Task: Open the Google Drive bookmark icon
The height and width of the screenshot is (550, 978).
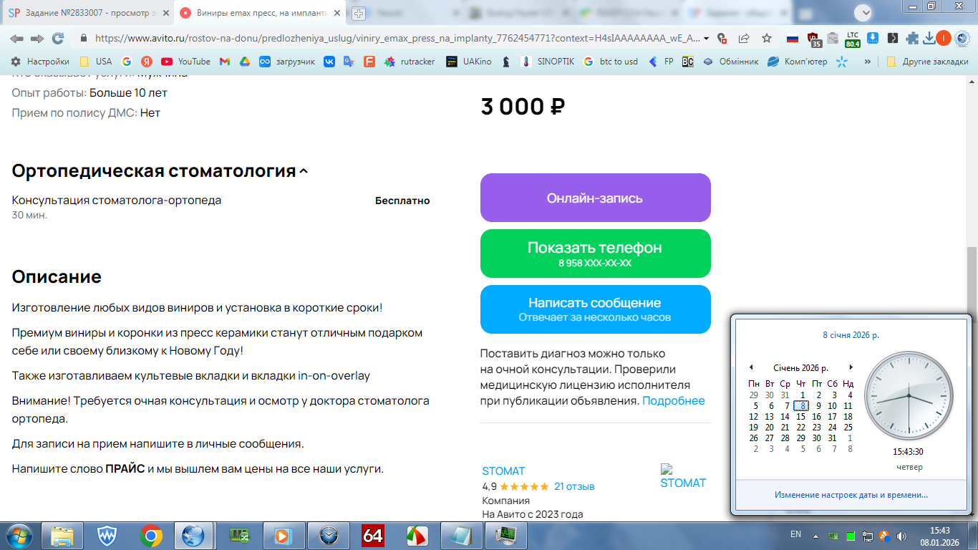Action: click(244, 62)
